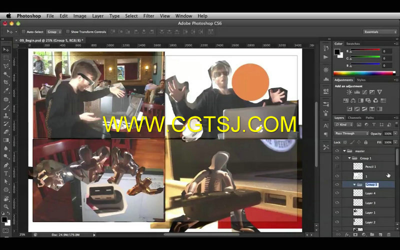The width and height of the screenshot is (400, 250).
Task: Collapse Group 1 in Layers panel
Action: (x=349, y=158)
